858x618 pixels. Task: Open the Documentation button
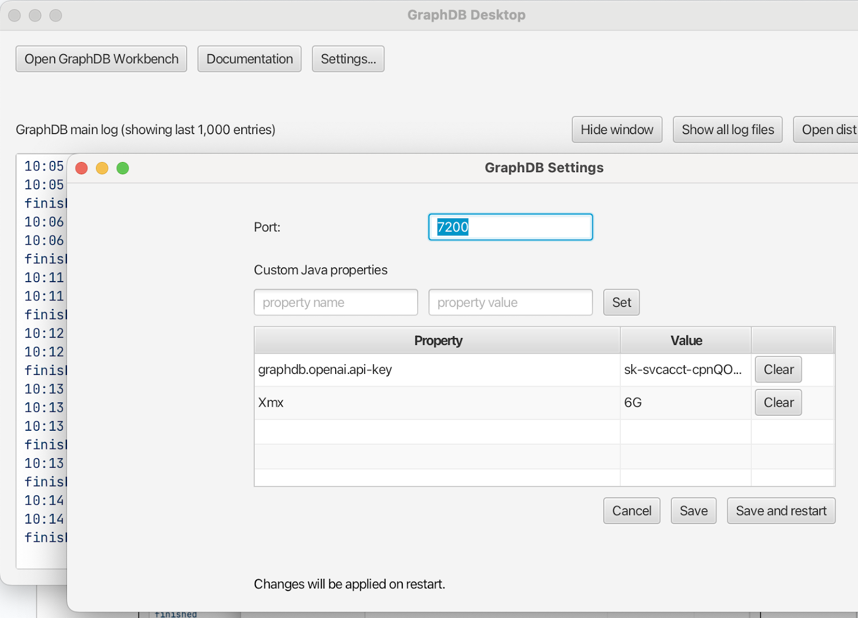click(249, 59)
